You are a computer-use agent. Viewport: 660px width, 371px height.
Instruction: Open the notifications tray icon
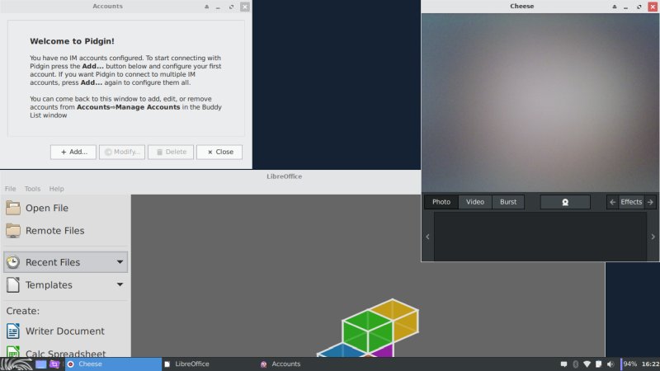coord(564,364)
